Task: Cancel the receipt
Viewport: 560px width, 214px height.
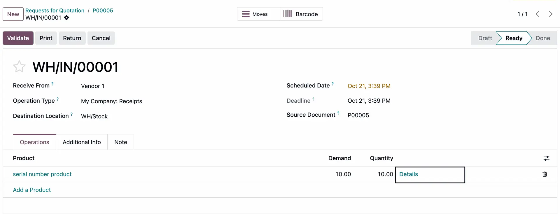Action: pyautogui.click(x=101, y=38)
